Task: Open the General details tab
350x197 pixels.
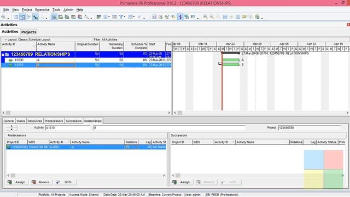Action: tap(9, 121)
